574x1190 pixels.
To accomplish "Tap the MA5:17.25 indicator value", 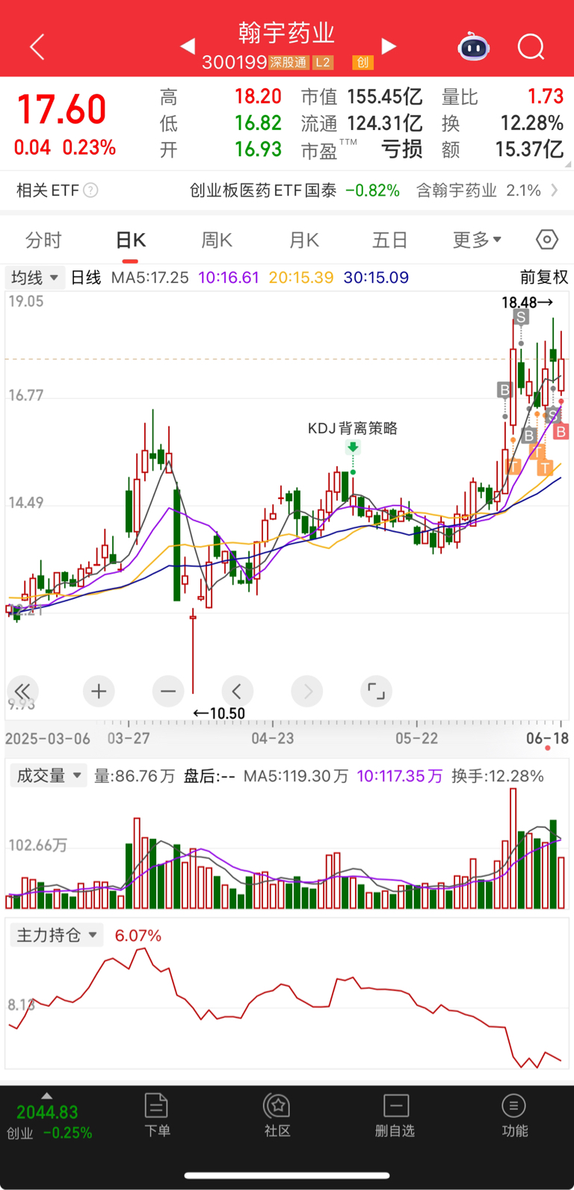I will [x=149, y=278].
